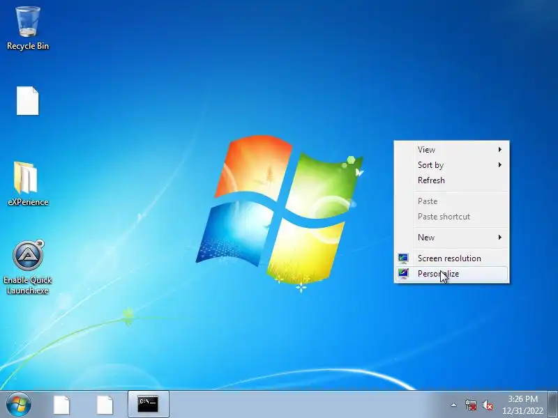Open the New submenu
The image size is (558, 418).
(x=451, y=238)
